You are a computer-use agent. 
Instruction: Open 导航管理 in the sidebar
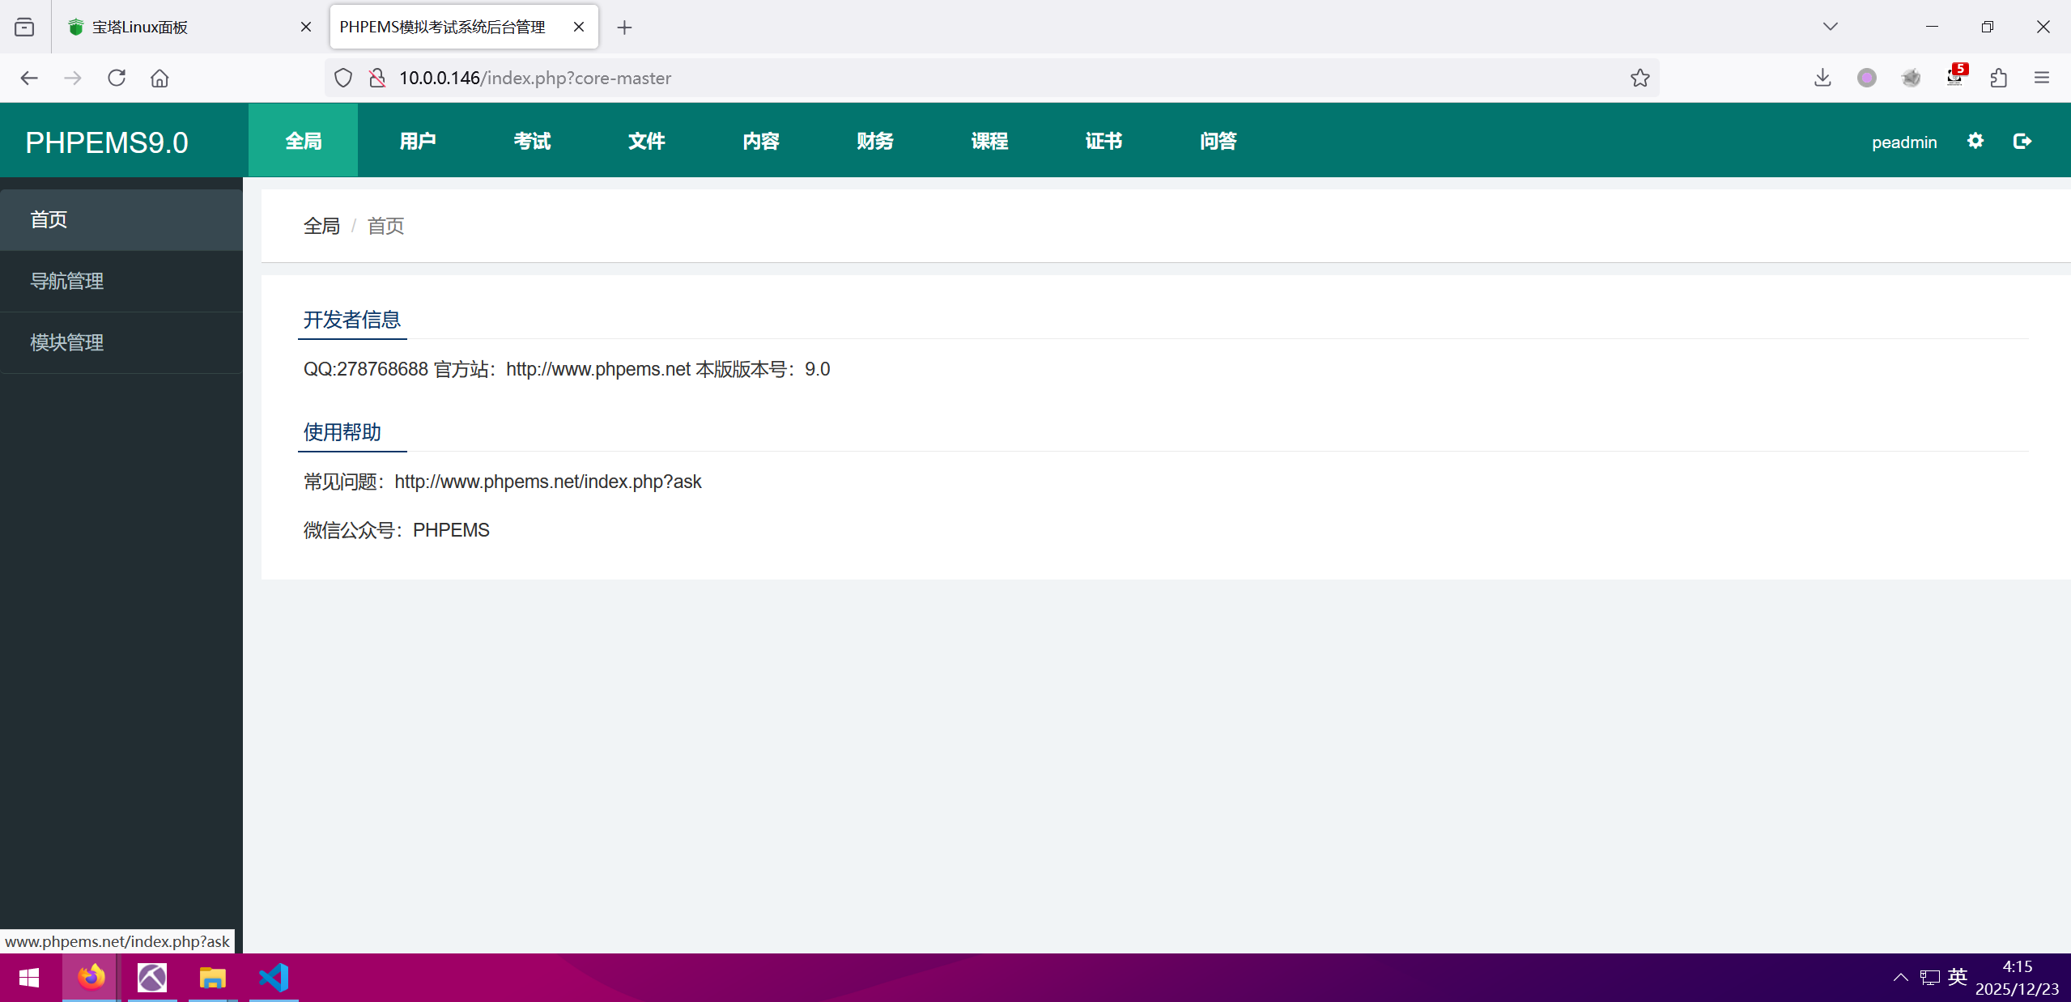click(x=121, y=281)
